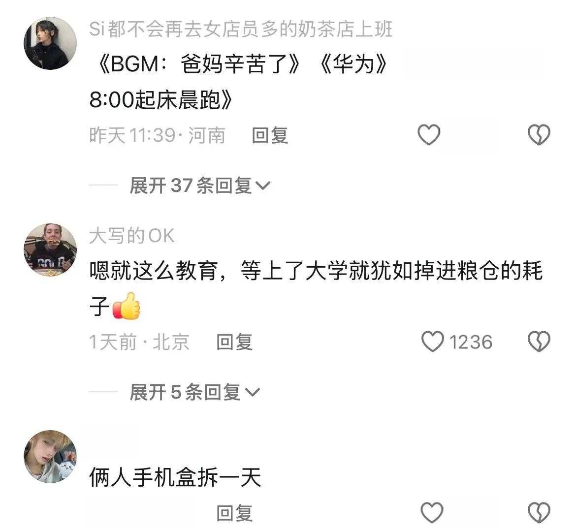
Task: Select the comment text 《BGM:爸妈辛苦了》
Action: click(199, 64)
